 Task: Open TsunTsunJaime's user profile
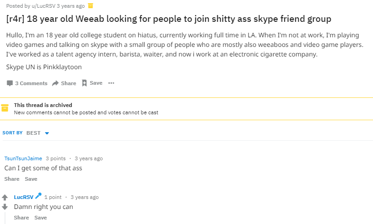click(x=23, y=158)
